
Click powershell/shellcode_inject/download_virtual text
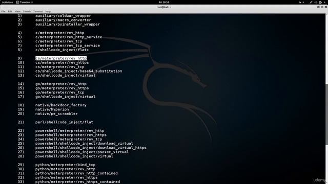84,144
